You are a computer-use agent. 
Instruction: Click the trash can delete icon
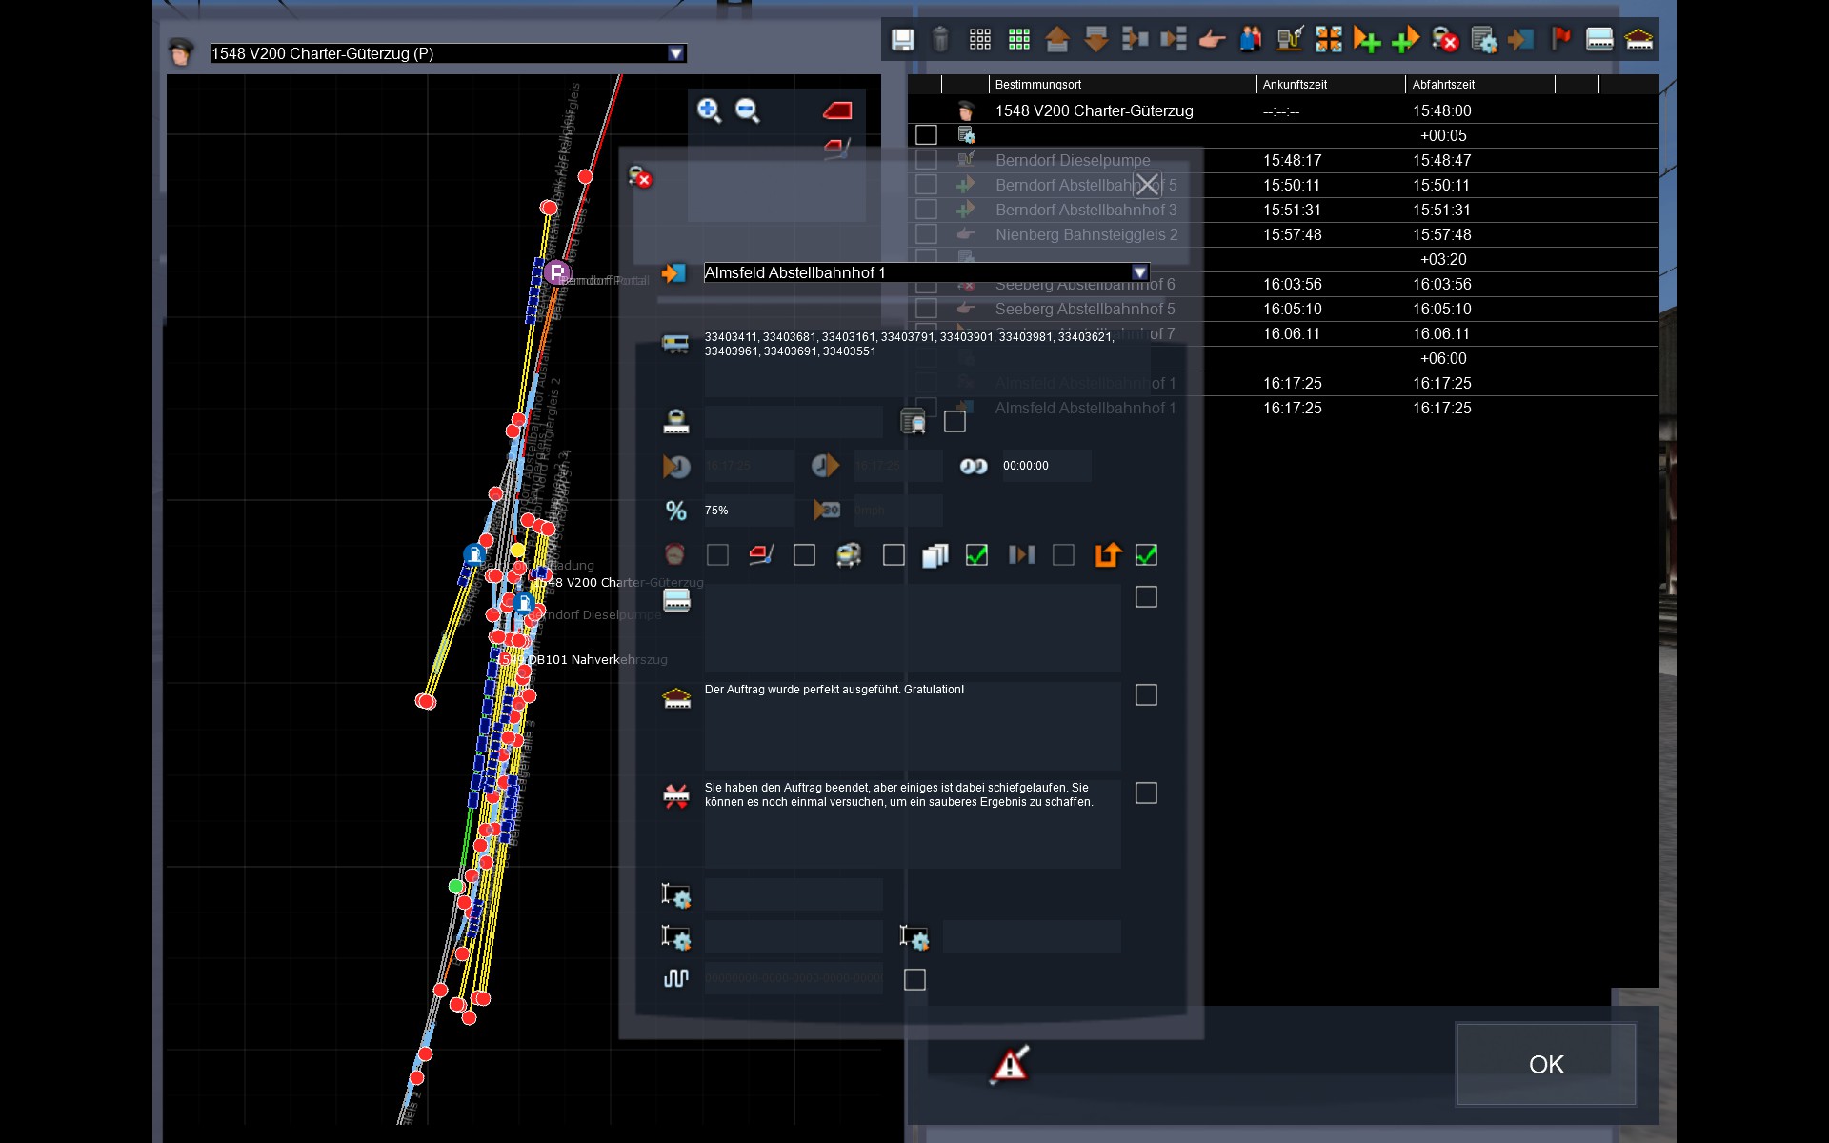click(x=940, y=39)
